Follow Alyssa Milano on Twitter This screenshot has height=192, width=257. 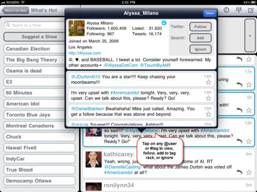[200, 27]
